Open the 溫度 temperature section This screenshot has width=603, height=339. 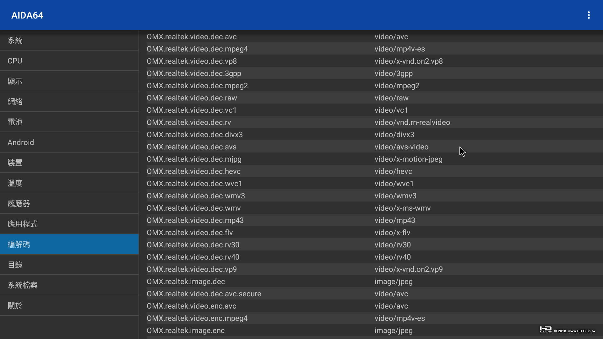(69, 183)
